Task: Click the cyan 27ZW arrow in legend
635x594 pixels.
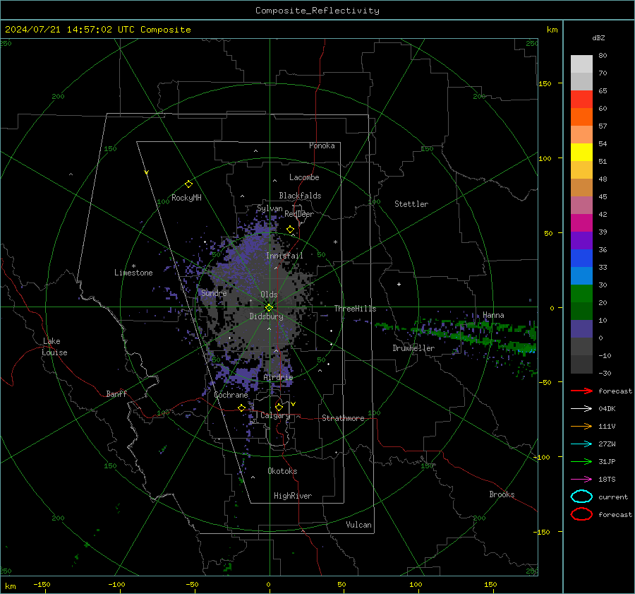Action: tap(581, 444)
